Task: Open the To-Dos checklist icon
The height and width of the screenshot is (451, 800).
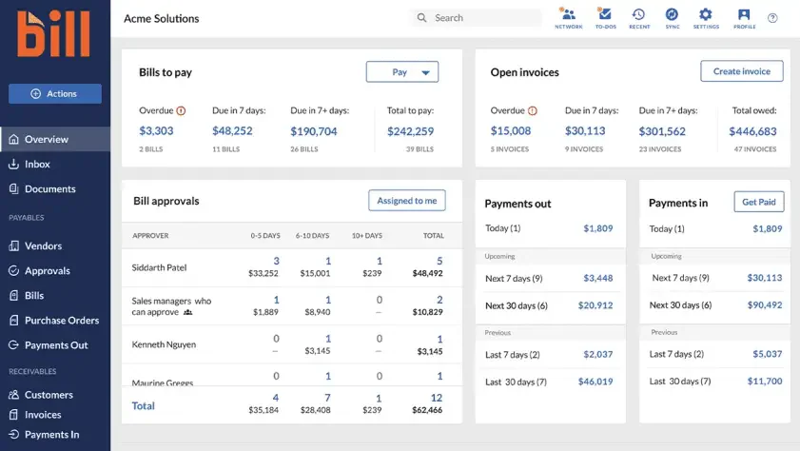Action: click(606, 18)
